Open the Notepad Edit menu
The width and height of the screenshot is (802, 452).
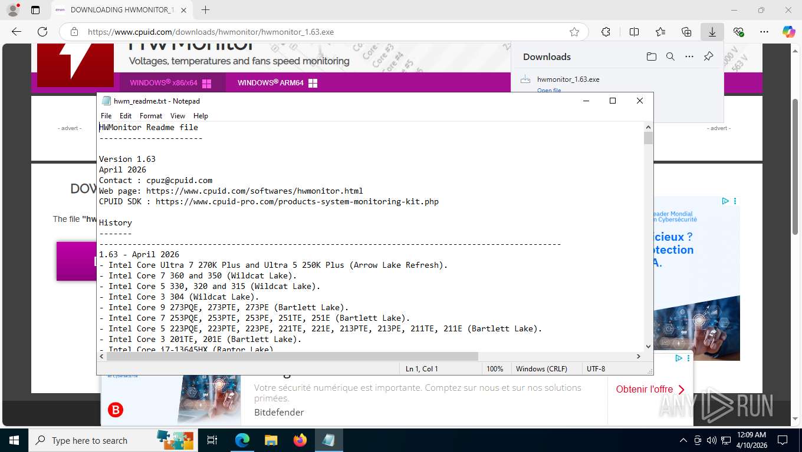(126, 116)
